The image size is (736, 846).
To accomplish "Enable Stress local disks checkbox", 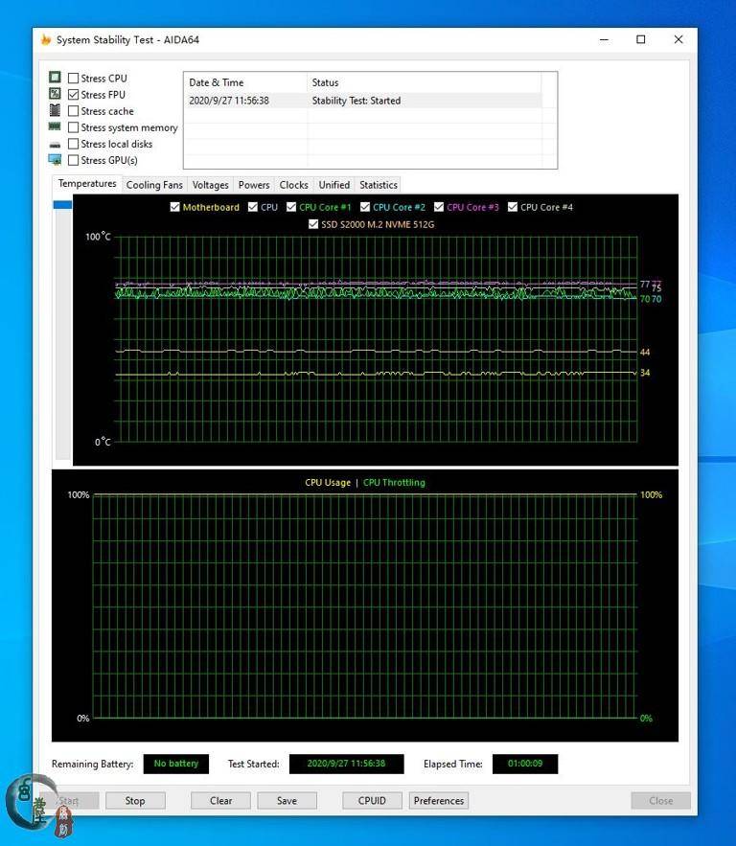I will coord(74,144).
